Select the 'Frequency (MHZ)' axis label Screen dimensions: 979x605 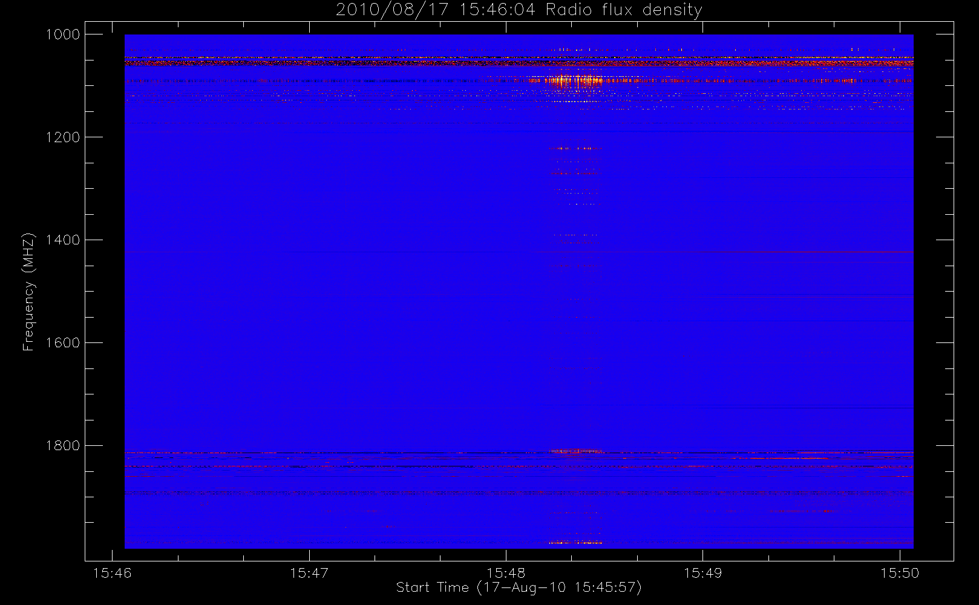(28, 292)
